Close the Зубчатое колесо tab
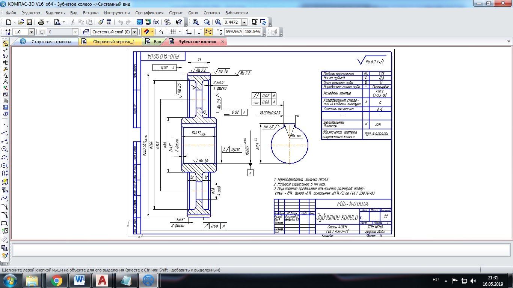The height and width of the screenshot is (288, 513). [223, 42]
